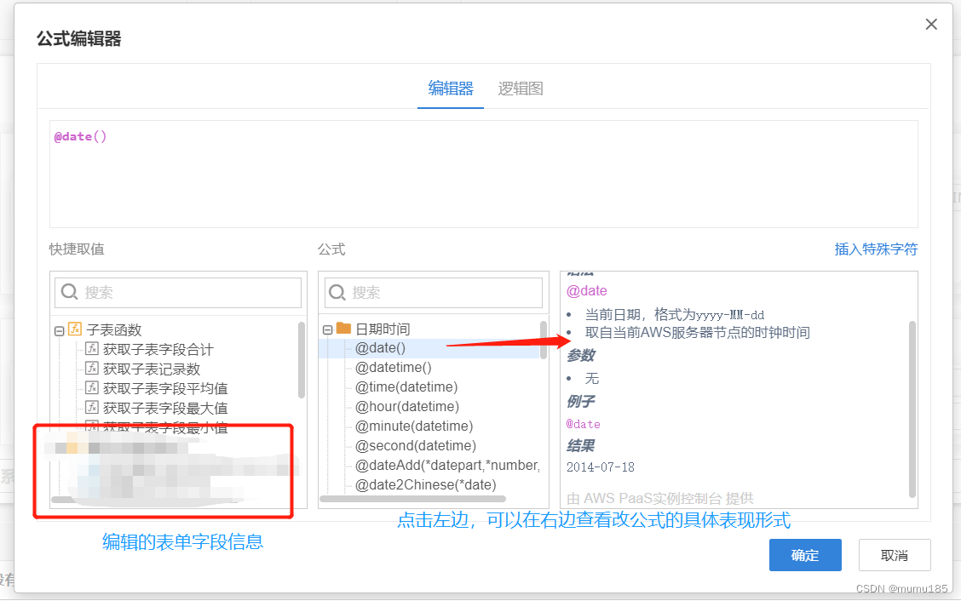
Task: Focus the 公式 search box
Action: pos(434,293)
